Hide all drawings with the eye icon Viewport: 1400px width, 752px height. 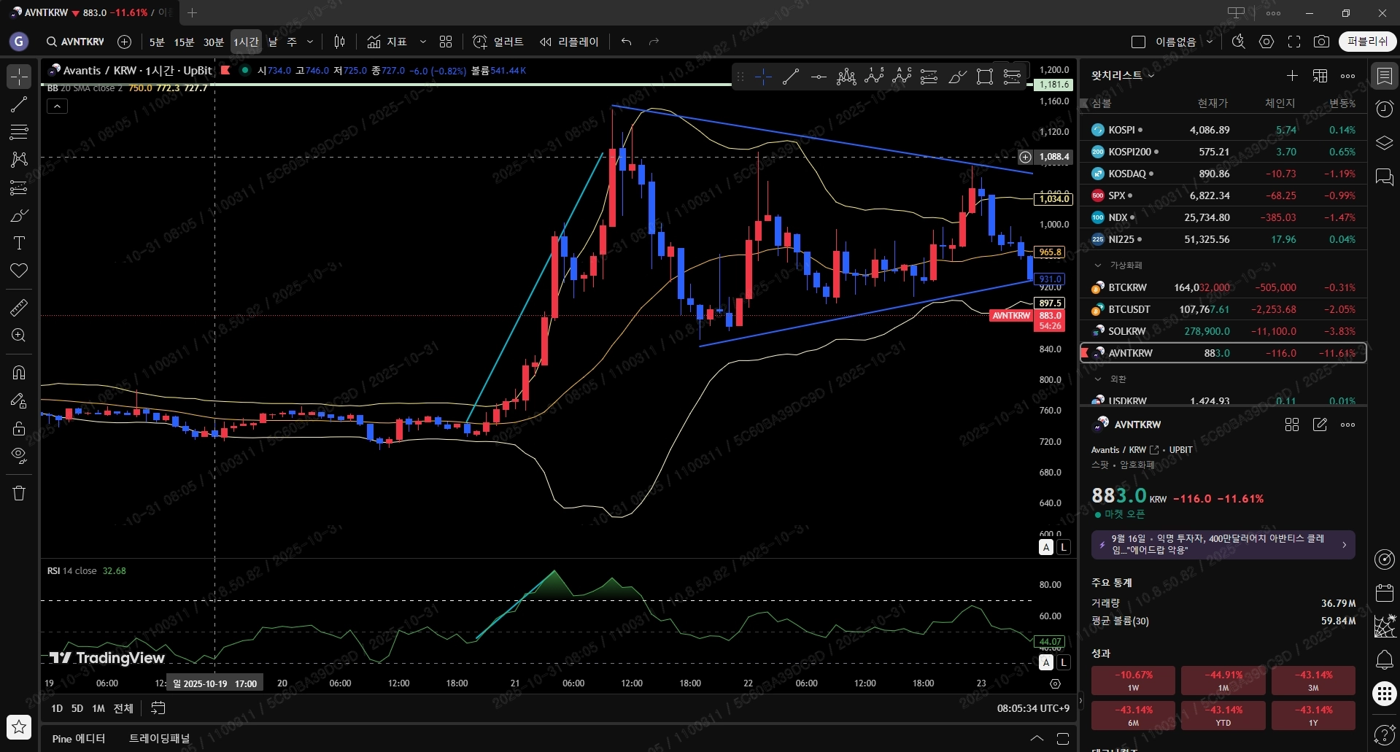pyautogui.click(x=19, y=456)
